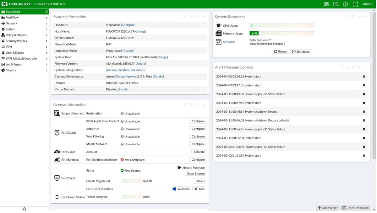Download the Windows FortiClient installer
The image size is (377, 213).
[181, 189]
